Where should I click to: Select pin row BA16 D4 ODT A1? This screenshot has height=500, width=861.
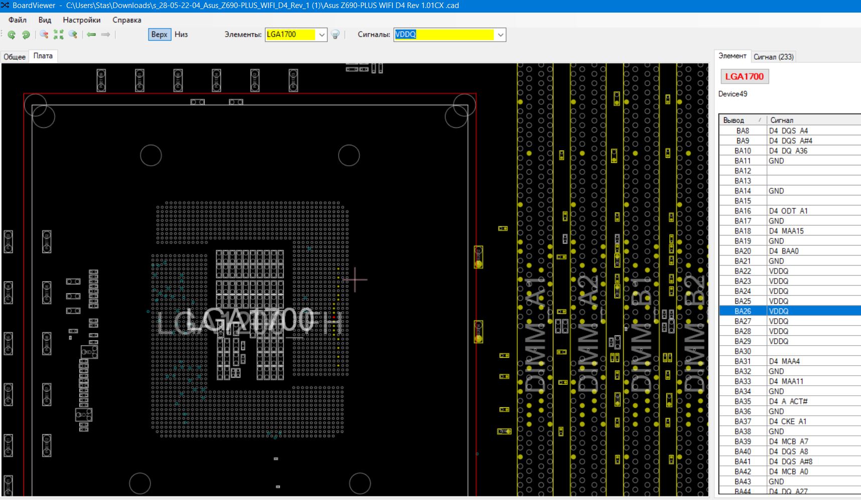coord(790,211)
